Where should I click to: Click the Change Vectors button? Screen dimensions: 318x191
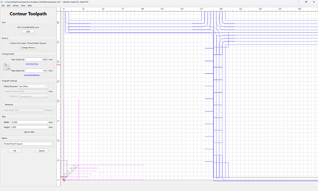pos(28,48)
